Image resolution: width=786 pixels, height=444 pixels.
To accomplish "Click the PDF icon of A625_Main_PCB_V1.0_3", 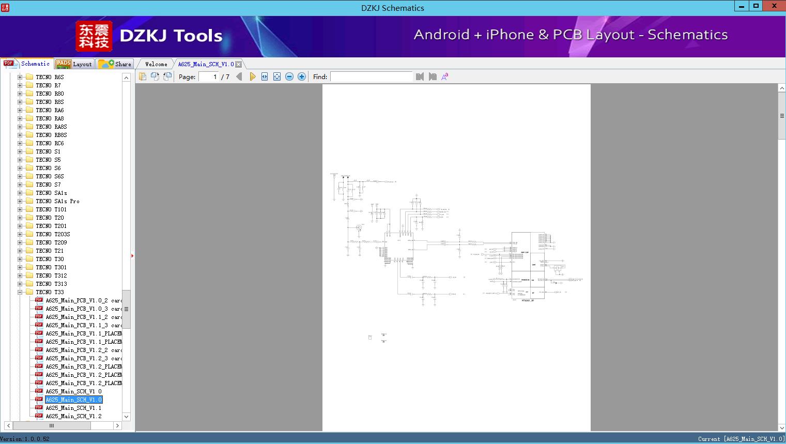I will [x=39, y=308].
